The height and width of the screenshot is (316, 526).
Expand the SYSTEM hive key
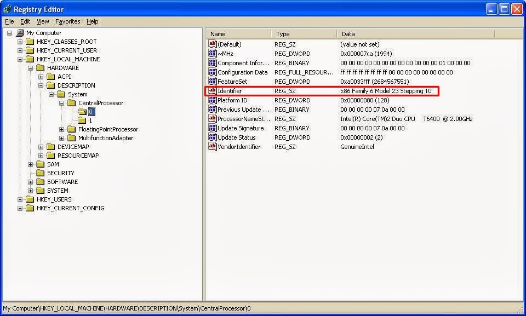point(31,191)
